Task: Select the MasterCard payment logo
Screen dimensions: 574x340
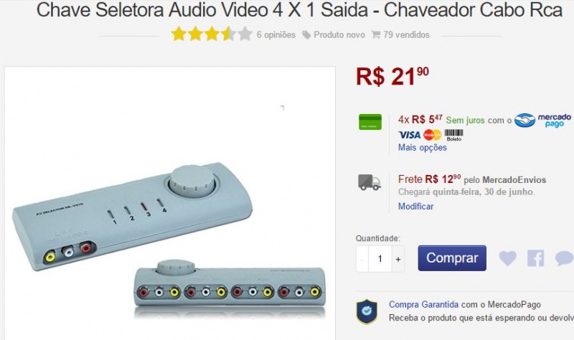Action: pos(433,135)
